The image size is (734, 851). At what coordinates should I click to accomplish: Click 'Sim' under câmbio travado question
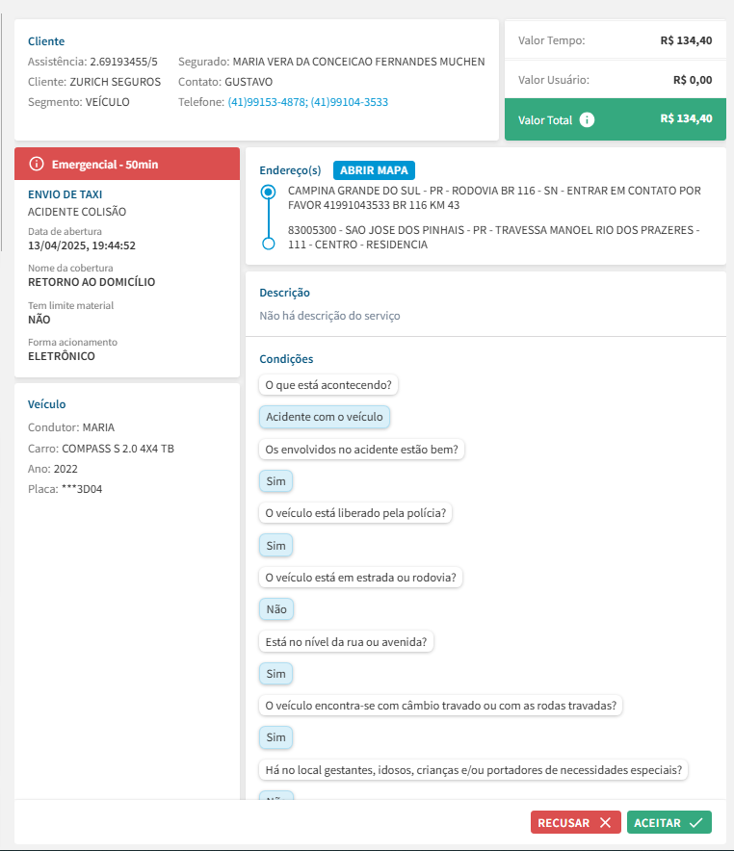(x=275, y=737)
